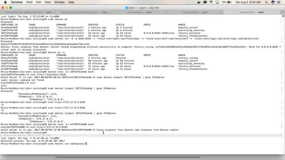Click 'sudo: docker: command not found' line
285x160 pixels.
22,80
